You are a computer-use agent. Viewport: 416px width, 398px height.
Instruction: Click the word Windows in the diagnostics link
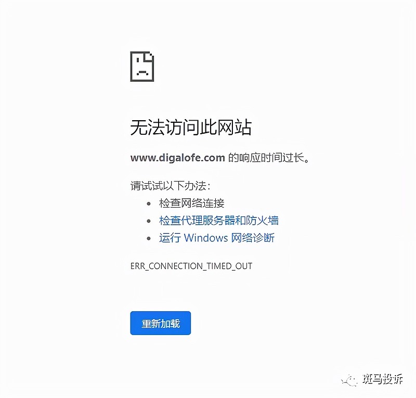tap(206, 238)
